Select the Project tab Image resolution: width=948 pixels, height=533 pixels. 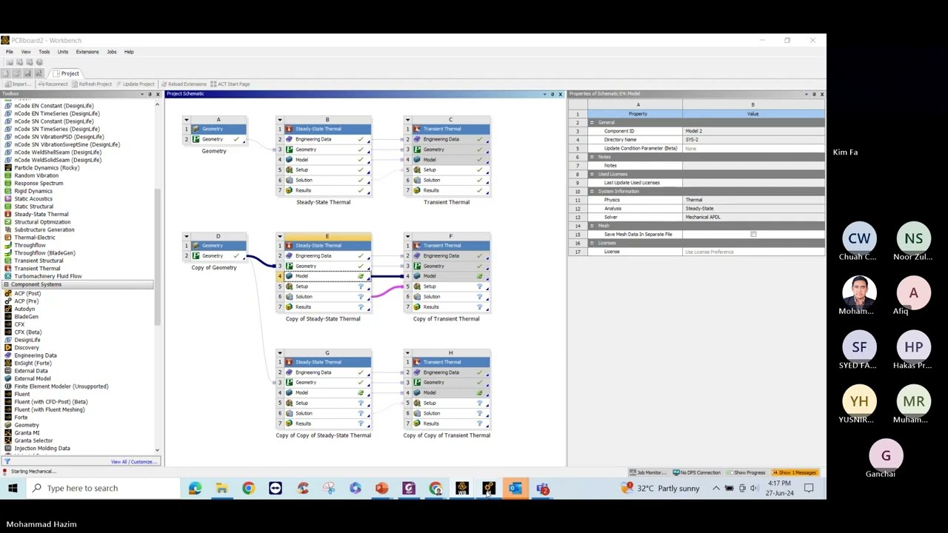tap(66, 73)
